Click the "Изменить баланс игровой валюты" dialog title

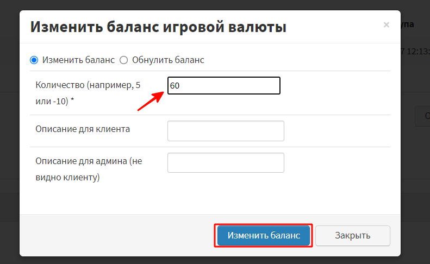[158, 27]
